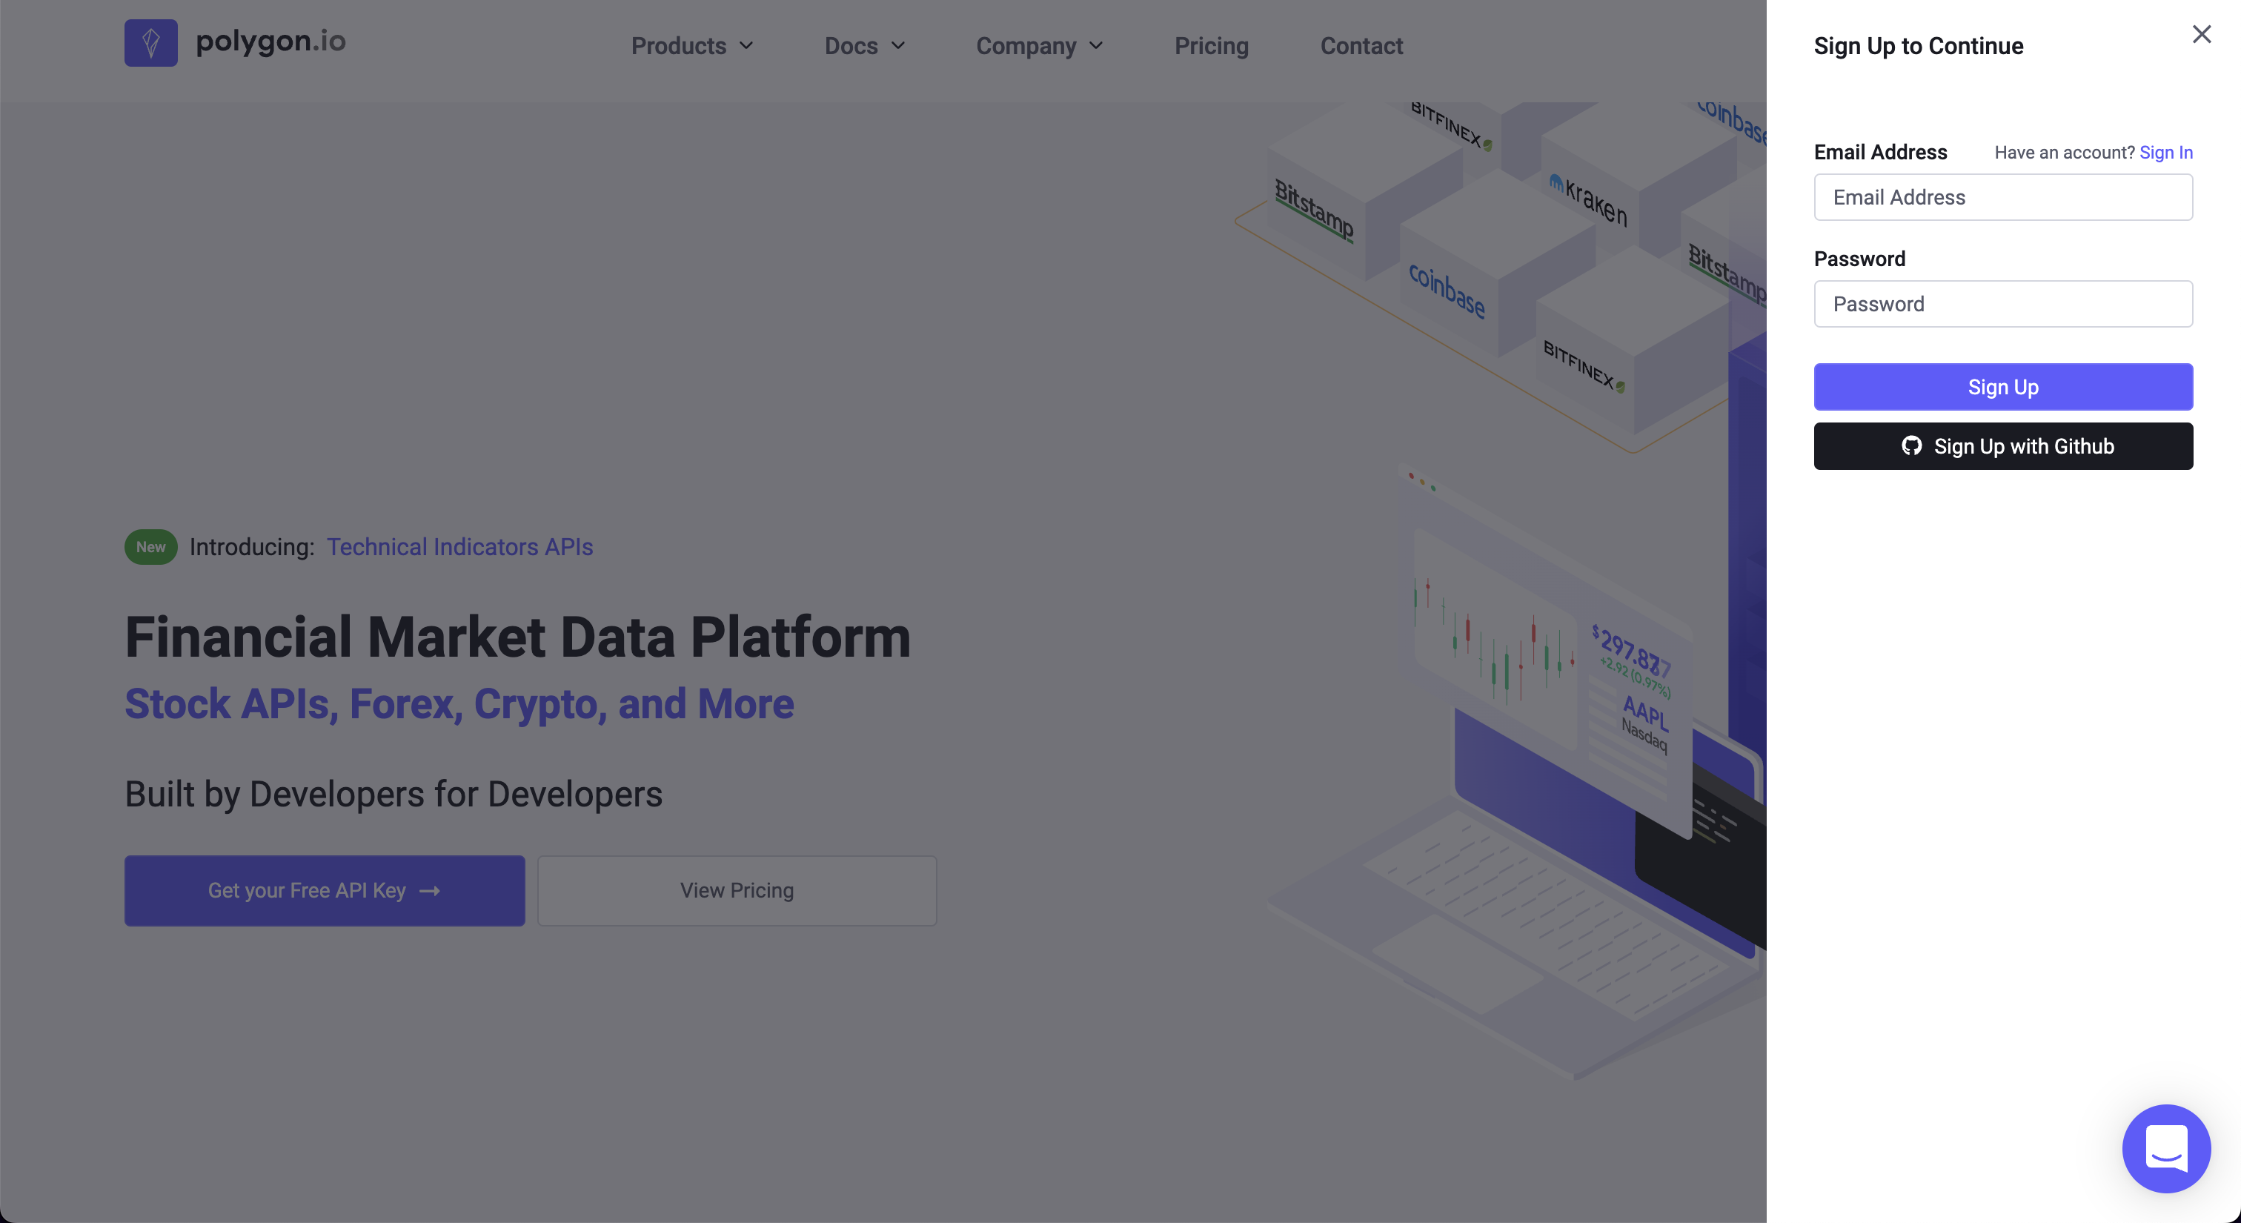Click the 'Have an account?' text
This screenshot has height=1223, width=2241.
2064,152
